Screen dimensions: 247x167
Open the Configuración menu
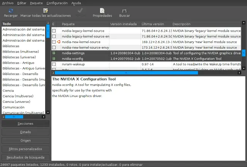click(57, 3)
